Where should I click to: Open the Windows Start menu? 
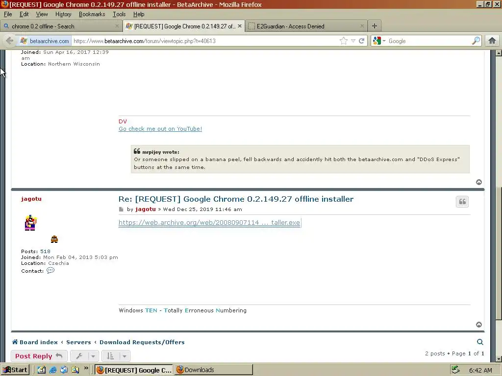pos(15,370)
